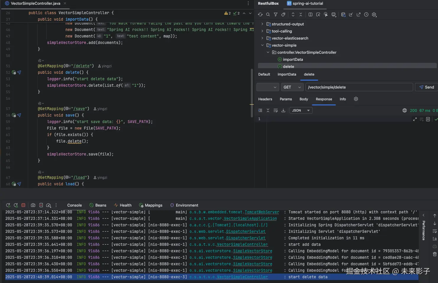This screenshot has height=283, width=438.
Task: Toggle word wrap in response toolbar
Action: coord(276,110)
